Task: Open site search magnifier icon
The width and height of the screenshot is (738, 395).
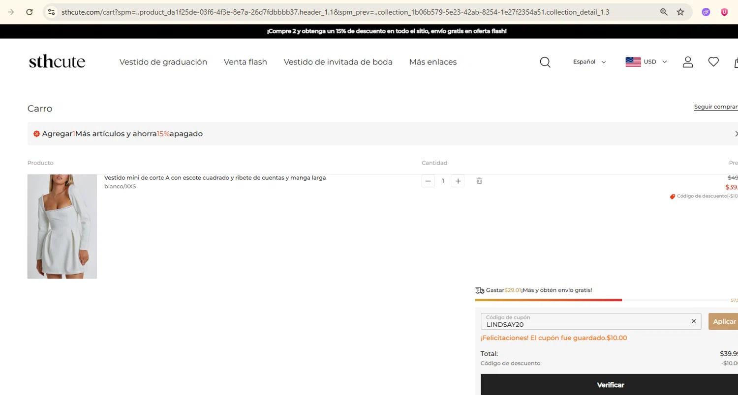Action: (x=545, y=62)
